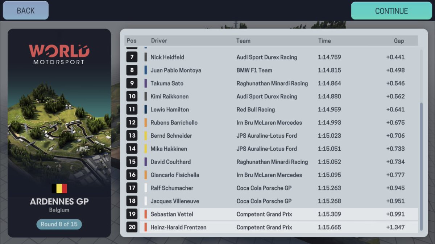The height and width of the screenshot is (244, 435).
Task: Click position badge 17
Action: [132, 188]
